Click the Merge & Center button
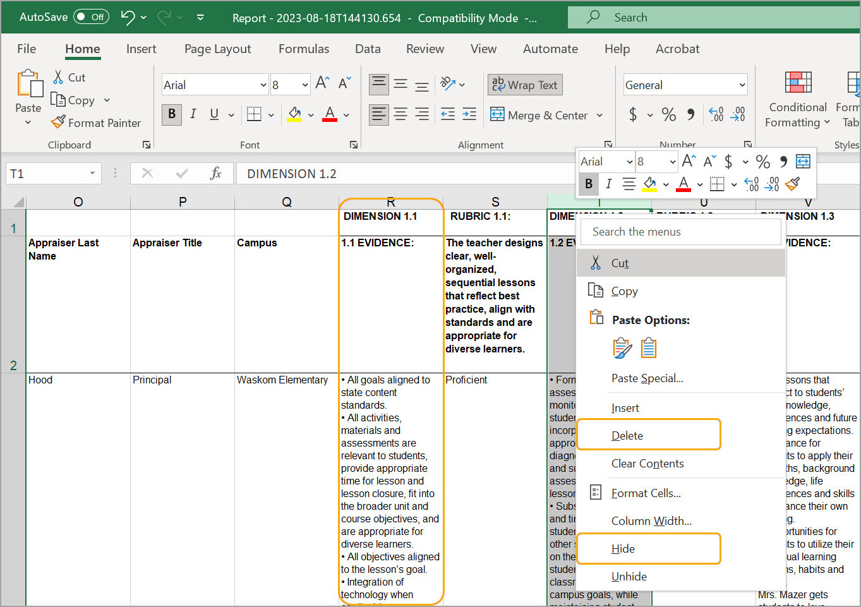The height and width of the screenshot is (607, 861). [539, 115]
